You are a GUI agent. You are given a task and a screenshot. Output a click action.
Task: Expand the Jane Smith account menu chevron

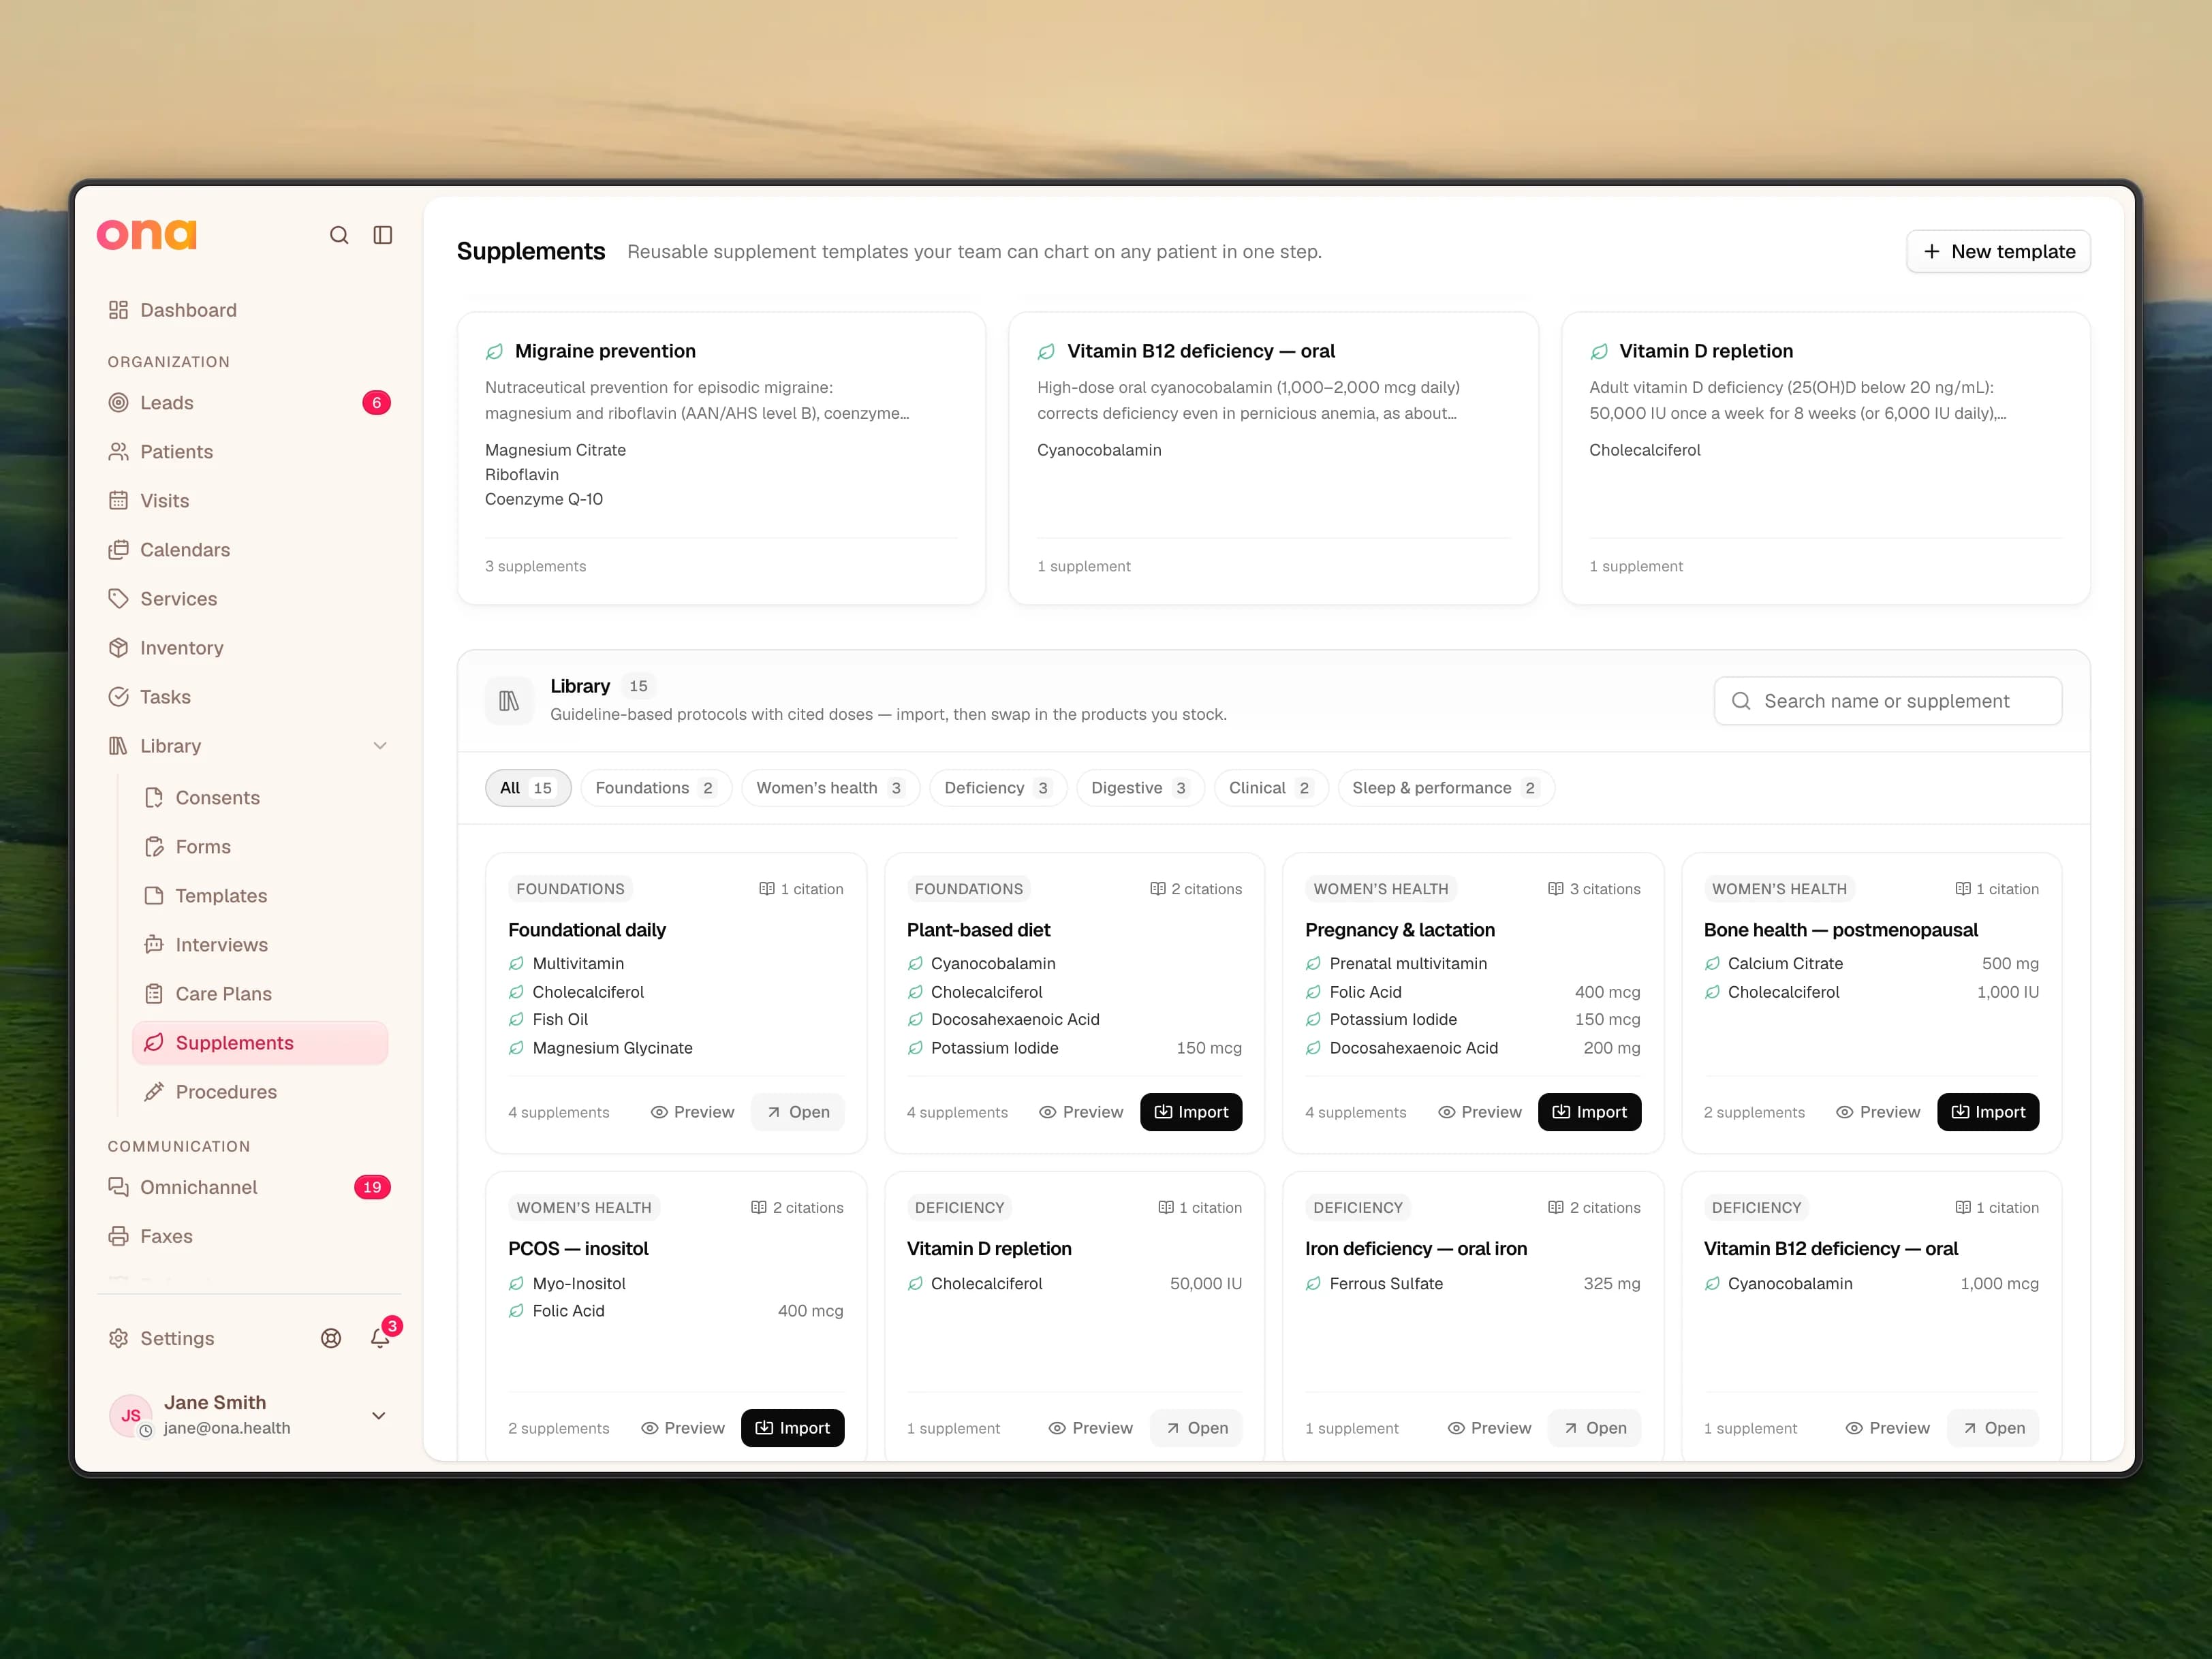(379, 1415)
